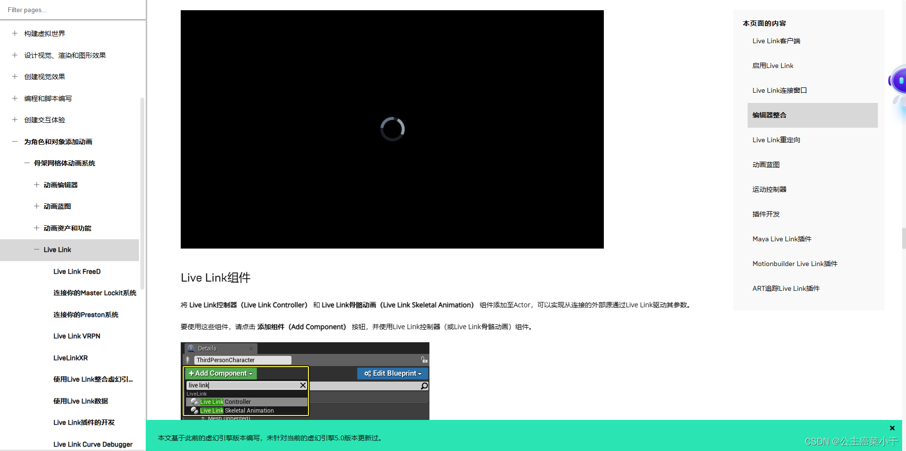Jump to Live Link客户端 section
The width and height of the screenshot is (906, 451).
point(776,41)
